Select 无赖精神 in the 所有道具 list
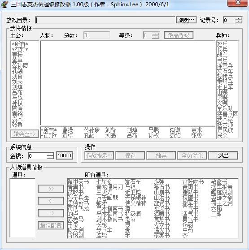The image size is (249, 250). tap(135, 198)
